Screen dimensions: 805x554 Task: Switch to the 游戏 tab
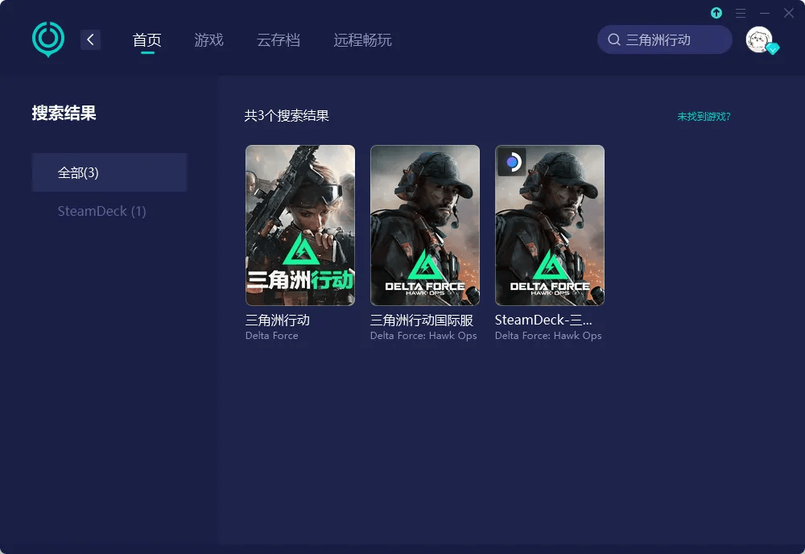point(208,39)
